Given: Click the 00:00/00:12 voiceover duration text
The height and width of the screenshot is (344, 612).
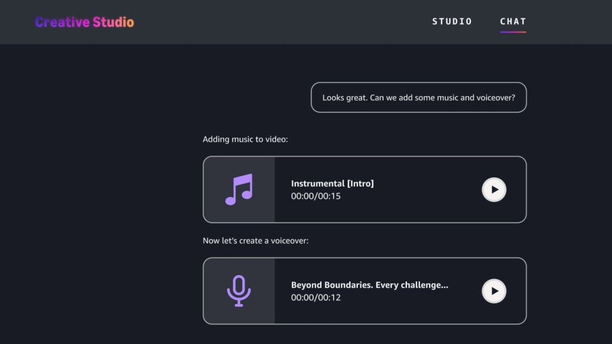Looking at the screenshot, I should [316, 297].
